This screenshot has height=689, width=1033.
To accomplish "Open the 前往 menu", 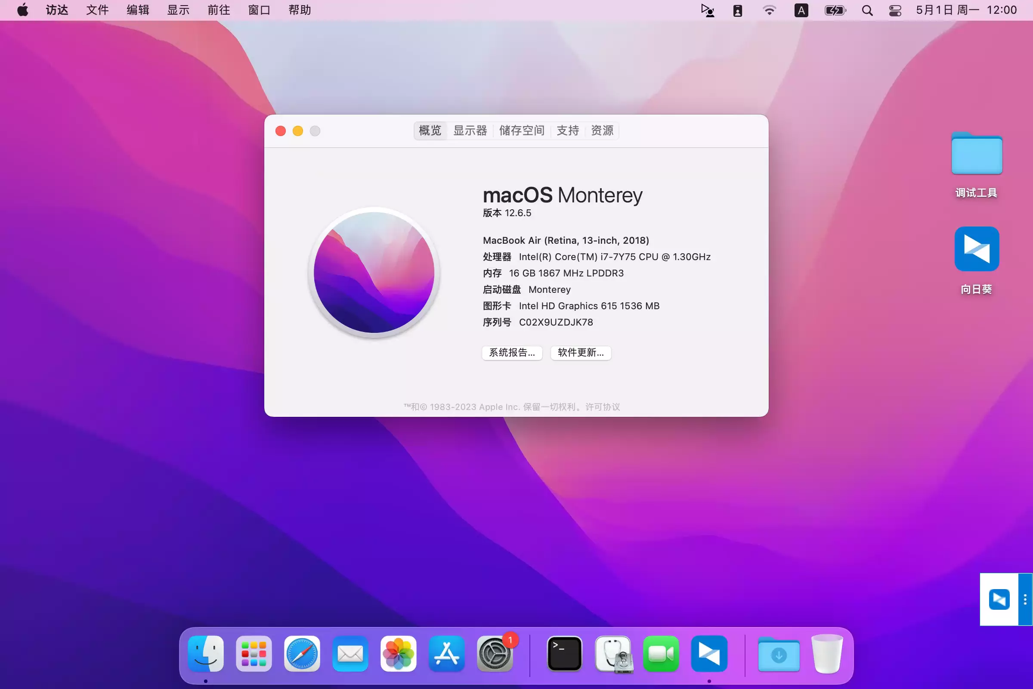I will pos(218,10).
